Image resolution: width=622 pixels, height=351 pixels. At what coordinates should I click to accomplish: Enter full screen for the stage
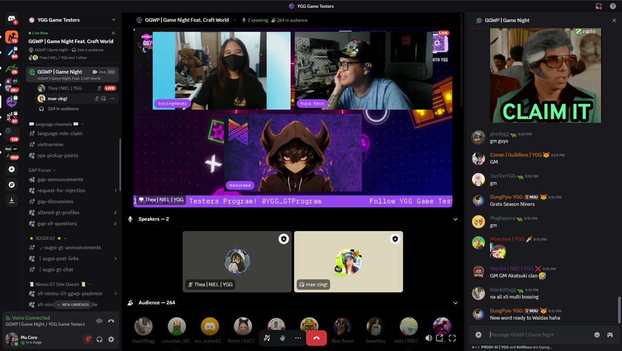click(452, 338)
